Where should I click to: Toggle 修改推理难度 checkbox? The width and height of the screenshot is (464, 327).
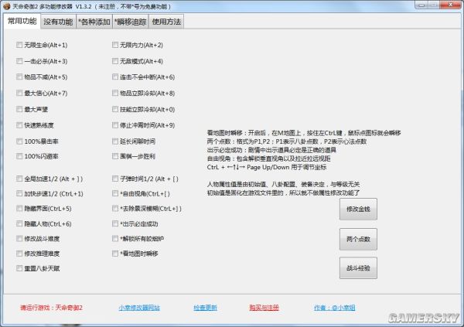(19, 254)
